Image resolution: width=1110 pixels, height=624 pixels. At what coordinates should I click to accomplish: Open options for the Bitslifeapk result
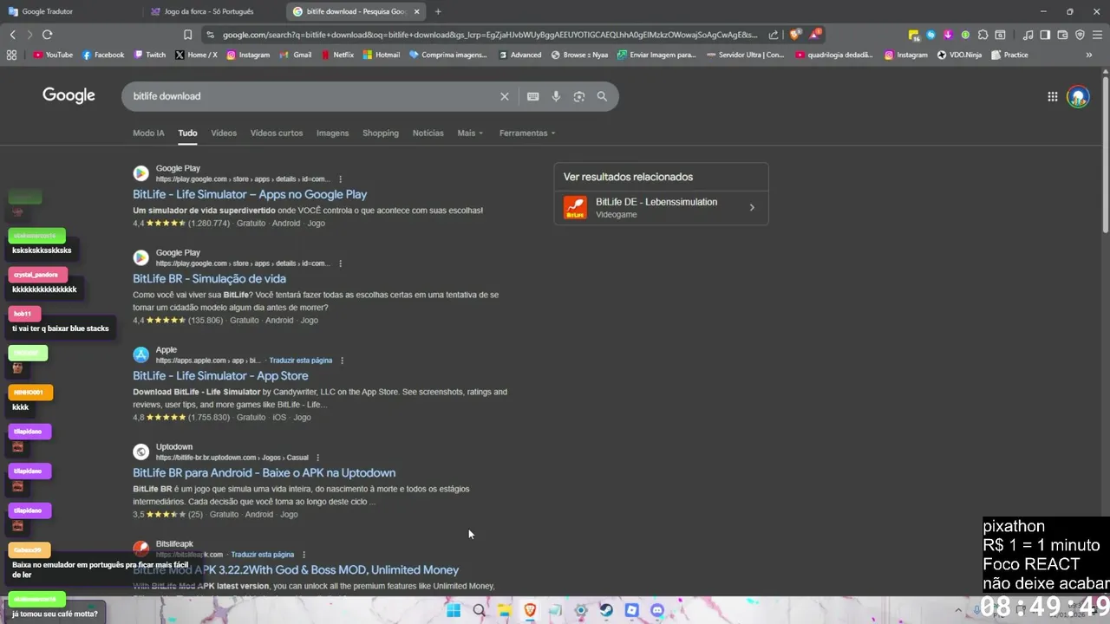pos(304,555)
